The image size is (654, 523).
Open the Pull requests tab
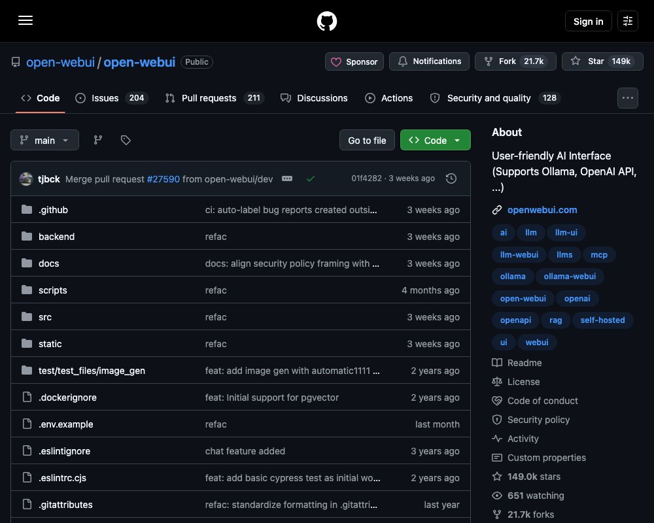point(215,98)
